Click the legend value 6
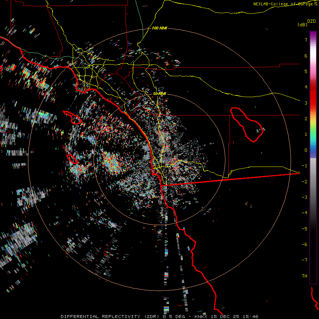This screenshot has height=319, width=319. pyautogui.click(x=306, y=56)
